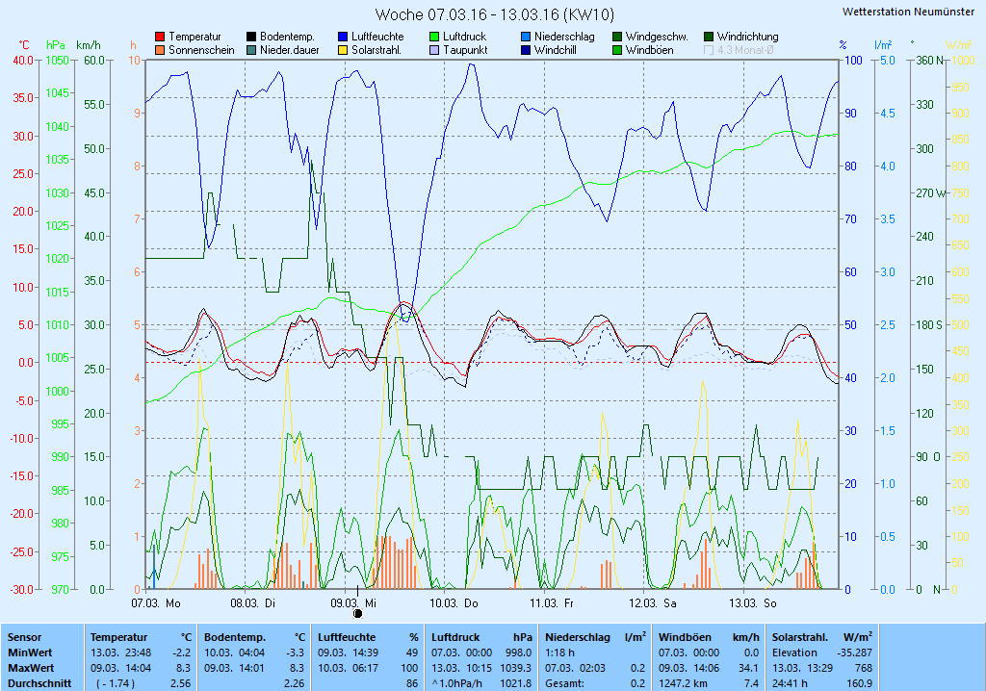Click the '11.03. Fr' date label
Image resolution: width=986 pixels, height=691 pixels.
tap(552, 603)
